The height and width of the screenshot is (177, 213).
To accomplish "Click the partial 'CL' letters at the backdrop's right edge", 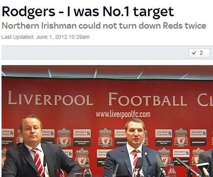I will click(205, 100).
